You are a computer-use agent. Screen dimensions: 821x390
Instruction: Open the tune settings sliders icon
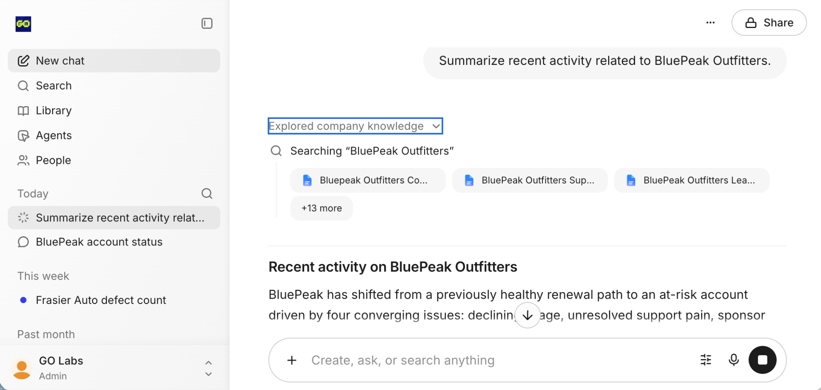coord(706,360)
